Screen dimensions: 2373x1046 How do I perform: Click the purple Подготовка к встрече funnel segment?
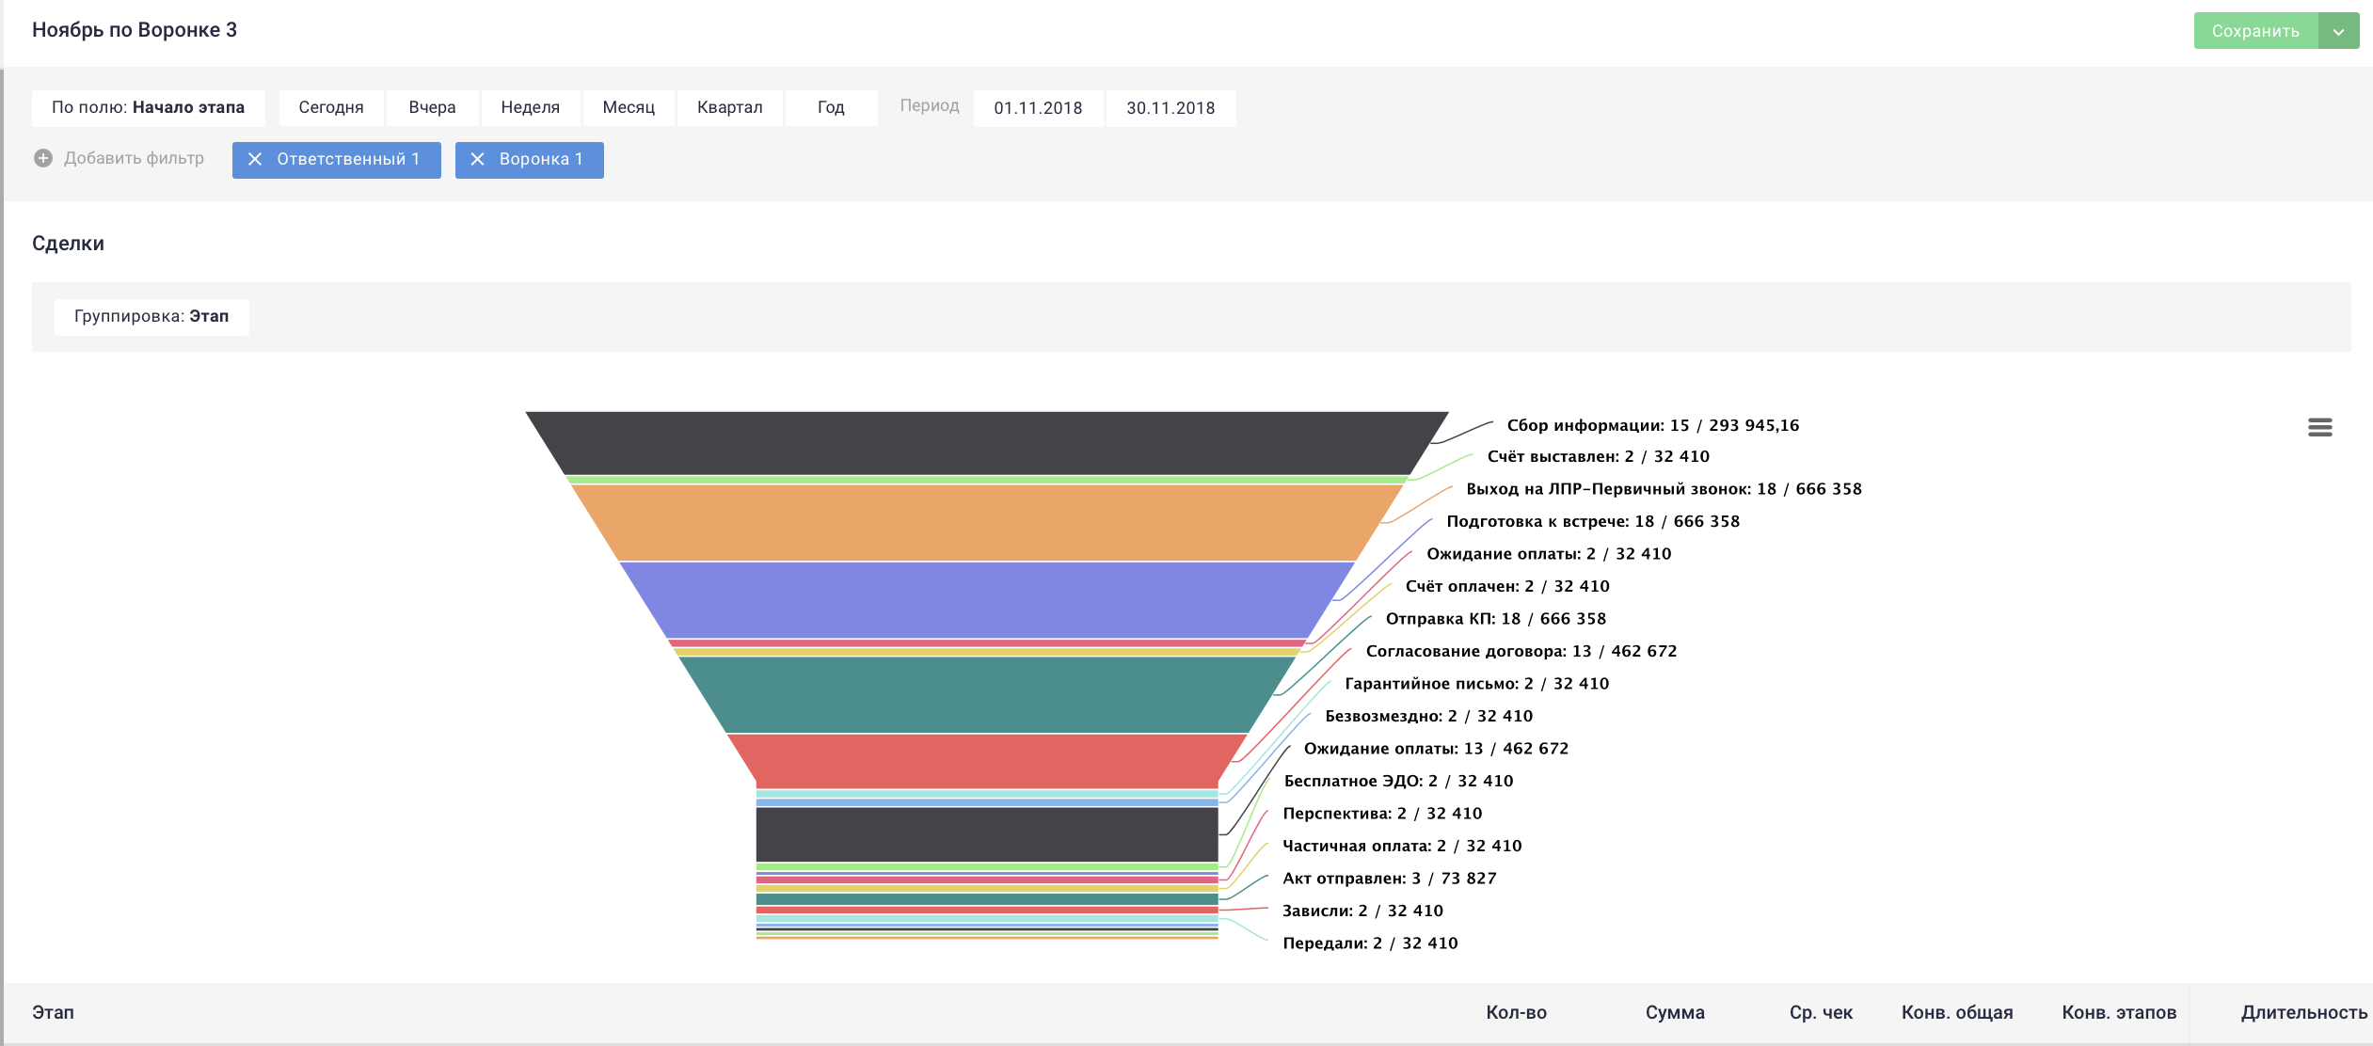(986, 600)
